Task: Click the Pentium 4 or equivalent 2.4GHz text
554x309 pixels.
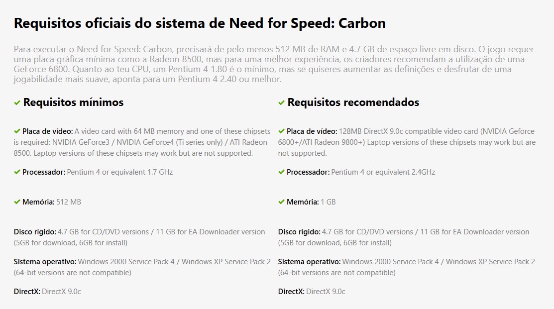Action: coord(383,172)
